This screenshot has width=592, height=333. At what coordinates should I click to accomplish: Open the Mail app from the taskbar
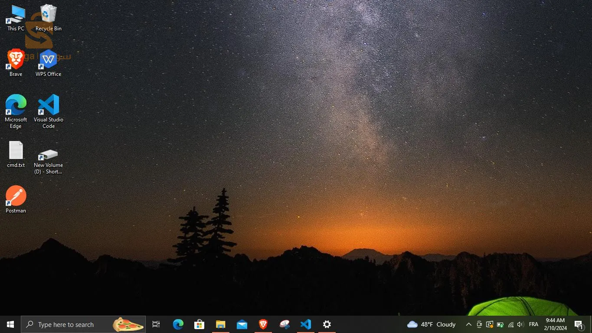pos(242,324)
